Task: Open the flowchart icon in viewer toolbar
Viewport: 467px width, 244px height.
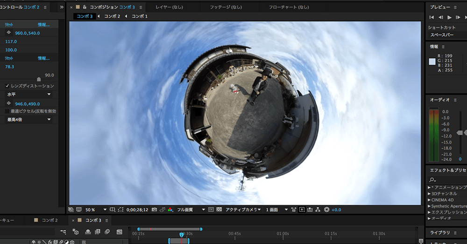Action: [318, 210]
